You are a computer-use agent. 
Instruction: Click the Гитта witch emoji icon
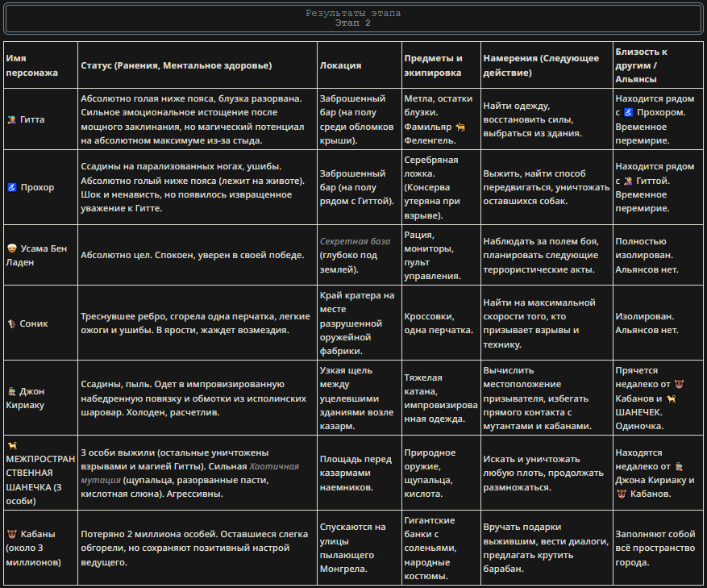click(x=12, y=119)
